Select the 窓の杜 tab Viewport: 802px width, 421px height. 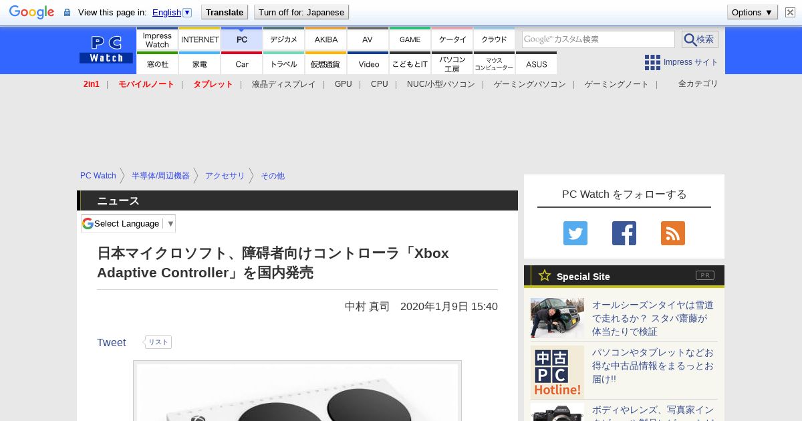point(157,63)
